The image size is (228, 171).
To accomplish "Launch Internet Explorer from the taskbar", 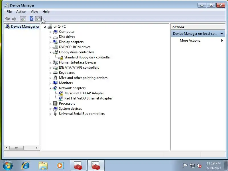I will click(25, 166).
